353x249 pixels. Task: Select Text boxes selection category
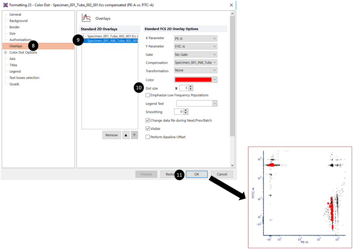point(24,78)
